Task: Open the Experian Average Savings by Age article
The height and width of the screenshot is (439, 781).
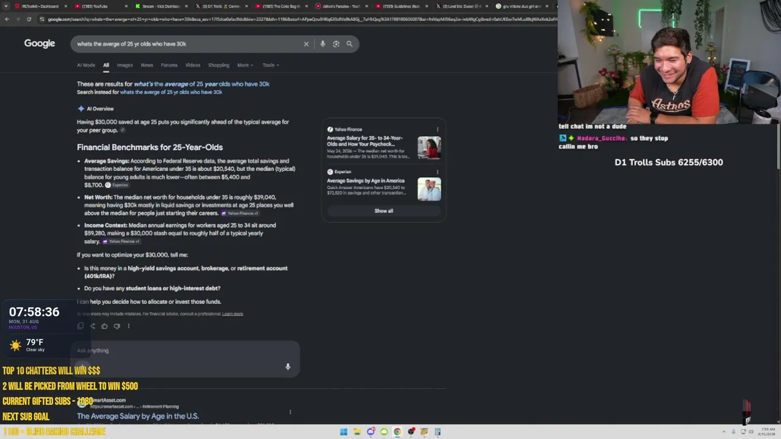Action: point(365,180)
